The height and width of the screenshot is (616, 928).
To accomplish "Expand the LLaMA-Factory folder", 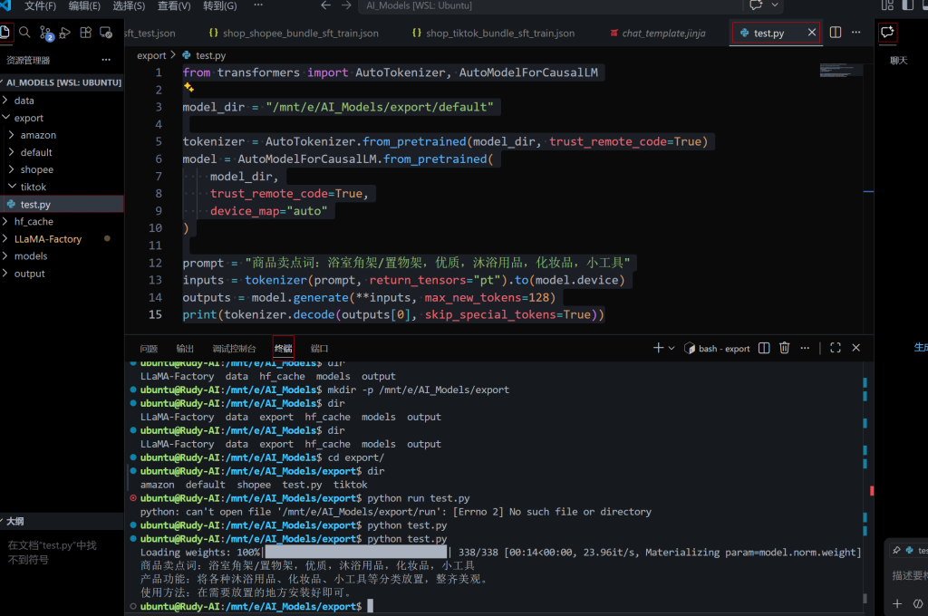I will 47,239.
